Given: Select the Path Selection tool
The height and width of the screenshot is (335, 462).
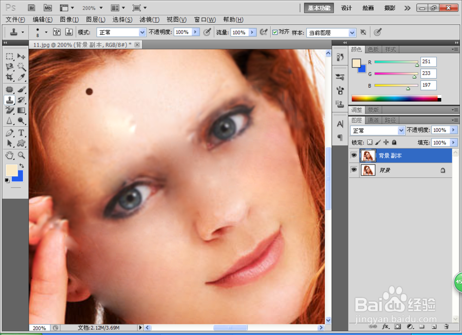Looking at the screenshot, I should (9, 144).
